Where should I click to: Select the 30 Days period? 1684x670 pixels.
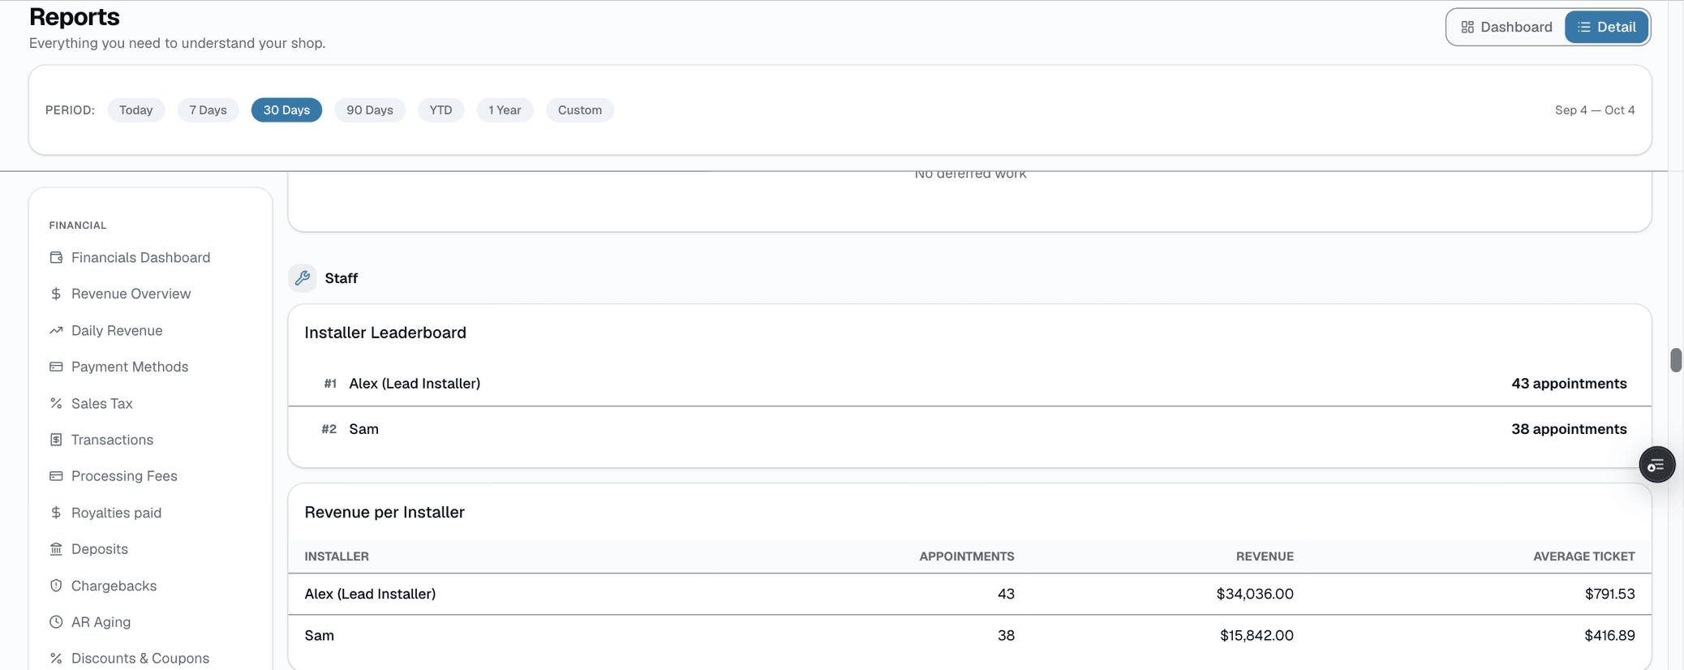click(286, 110)
